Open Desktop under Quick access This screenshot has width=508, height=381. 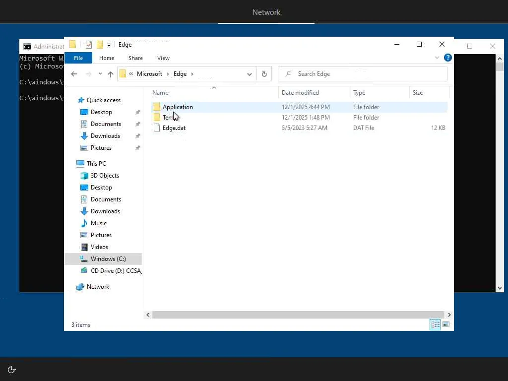101,112
